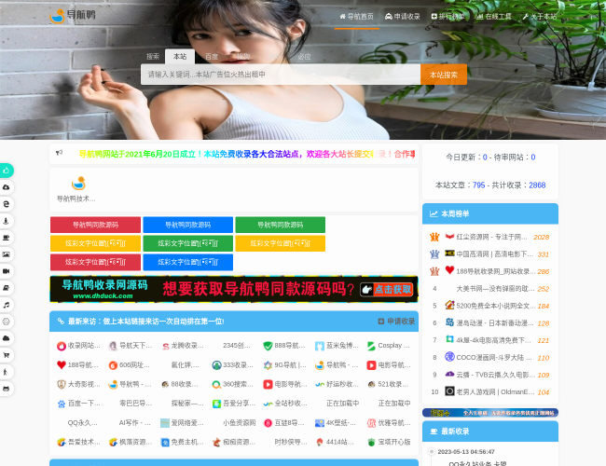The image size is (606, 466).
Task: Click into the search keyword input field
Action: pos(280,75)
